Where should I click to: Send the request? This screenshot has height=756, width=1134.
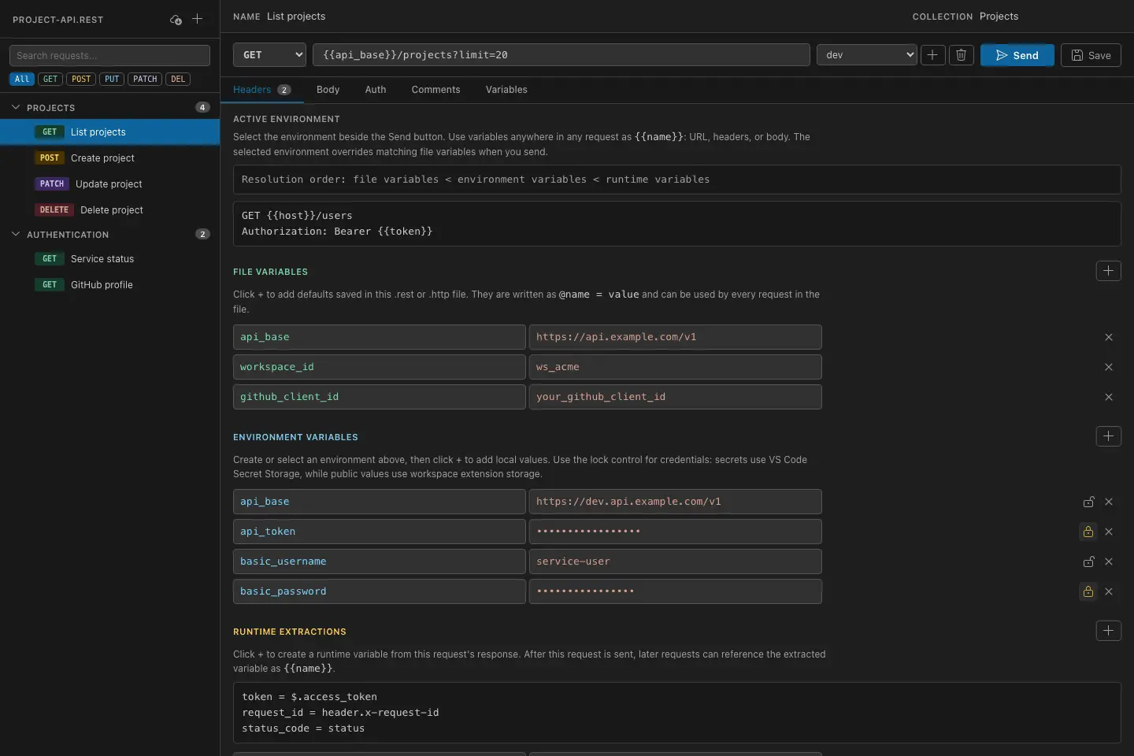1017,55
